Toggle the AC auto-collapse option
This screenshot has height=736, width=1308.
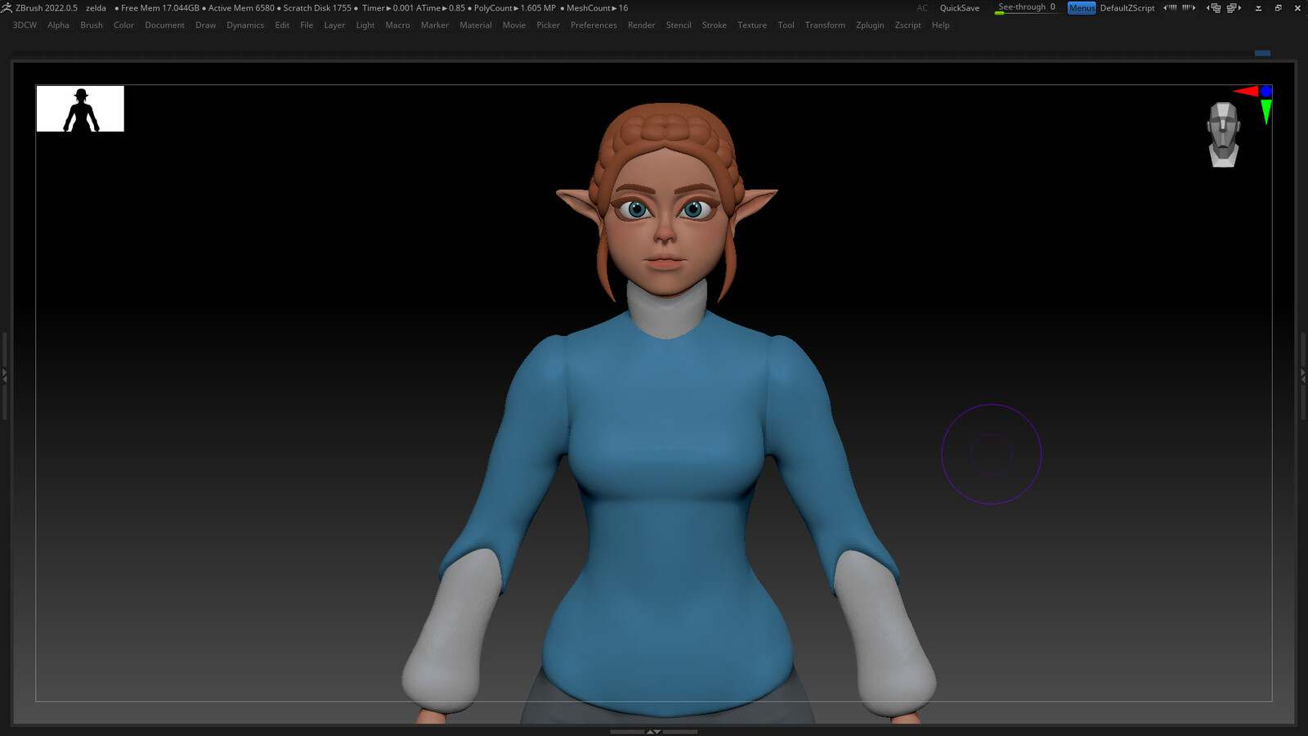[922, 8]
